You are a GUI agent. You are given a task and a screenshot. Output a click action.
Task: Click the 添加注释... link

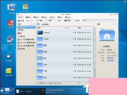coord(111,61)
